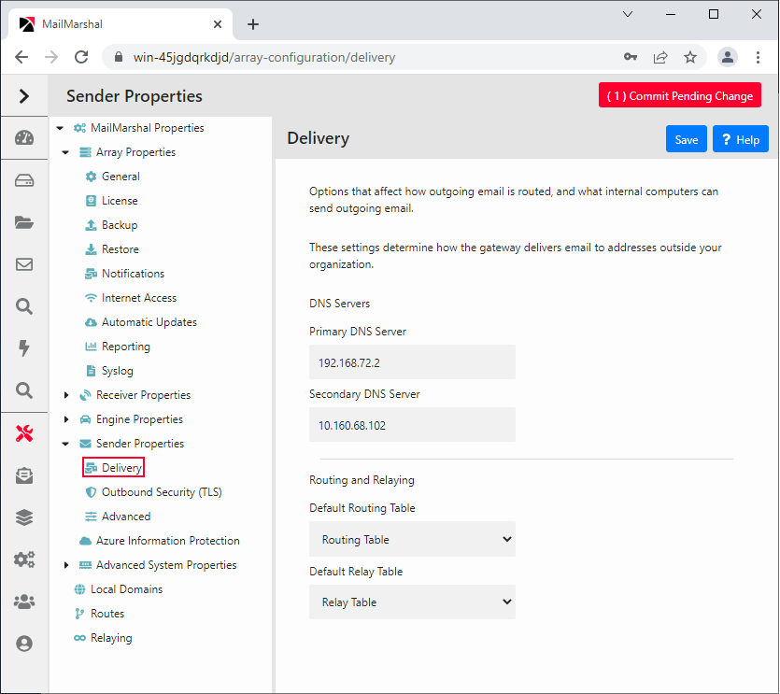
Task: Select Relaying in the navigation tree
Action: pos(109,637)
